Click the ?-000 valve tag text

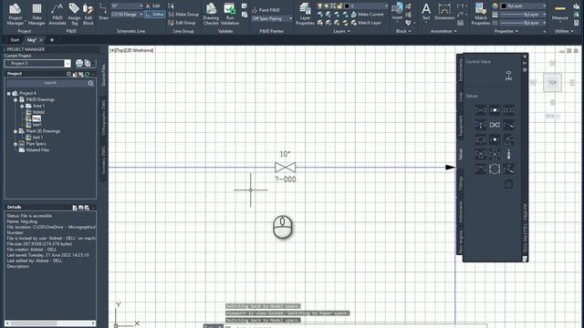(286, 179)
